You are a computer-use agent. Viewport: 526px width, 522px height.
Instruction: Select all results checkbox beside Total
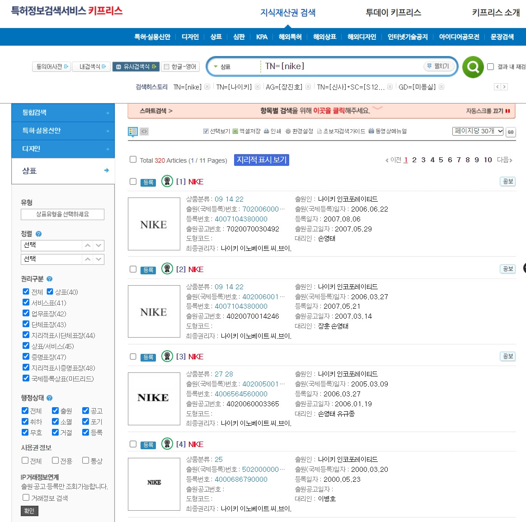tap(133, 160)
